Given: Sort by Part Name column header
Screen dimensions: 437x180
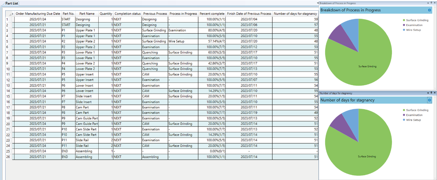Looking at the screenshot, I should [87, 14].
